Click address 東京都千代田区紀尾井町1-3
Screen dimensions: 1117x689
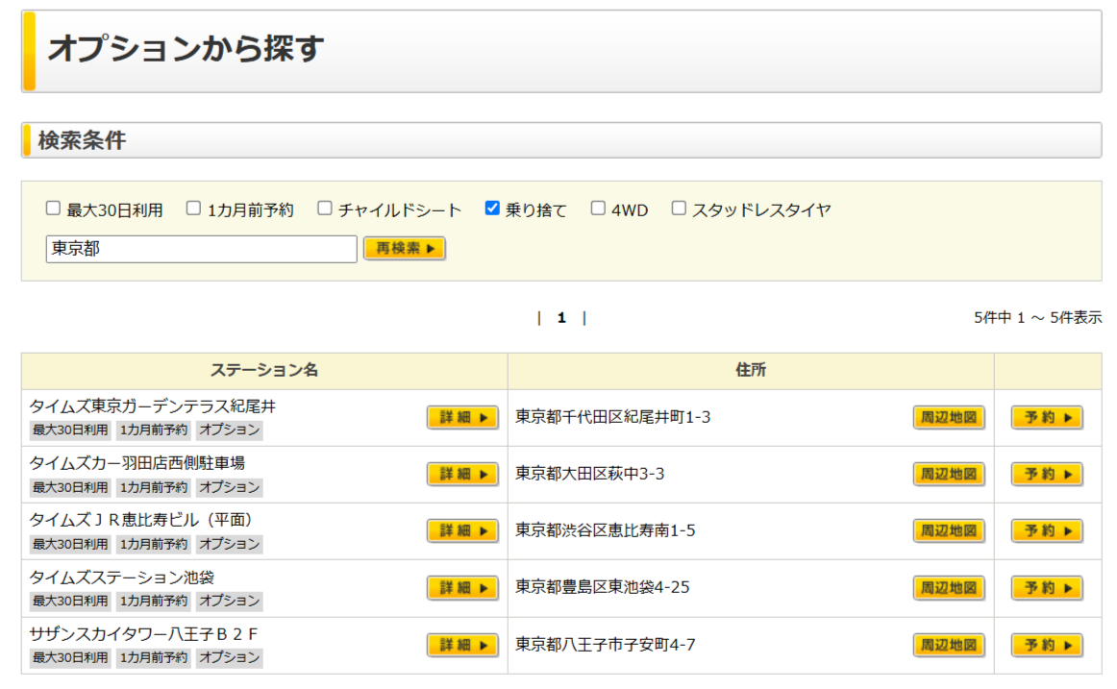pos(612,417)
